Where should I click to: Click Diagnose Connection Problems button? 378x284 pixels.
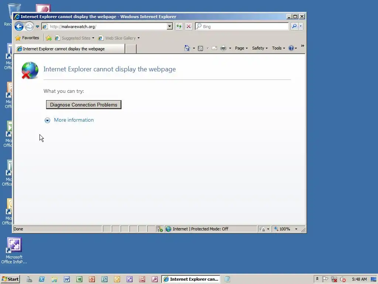click(x=84, y=105)
